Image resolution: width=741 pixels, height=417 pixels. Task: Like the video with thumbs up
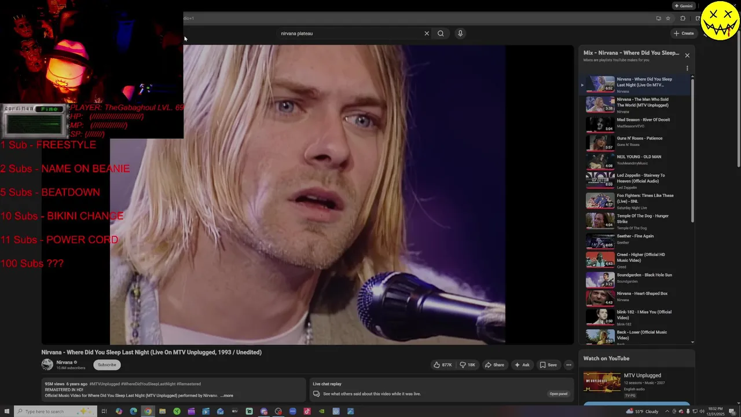[x=443, y=365]
